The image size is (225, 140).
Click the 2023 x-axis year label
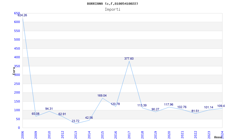coord(209,135)
